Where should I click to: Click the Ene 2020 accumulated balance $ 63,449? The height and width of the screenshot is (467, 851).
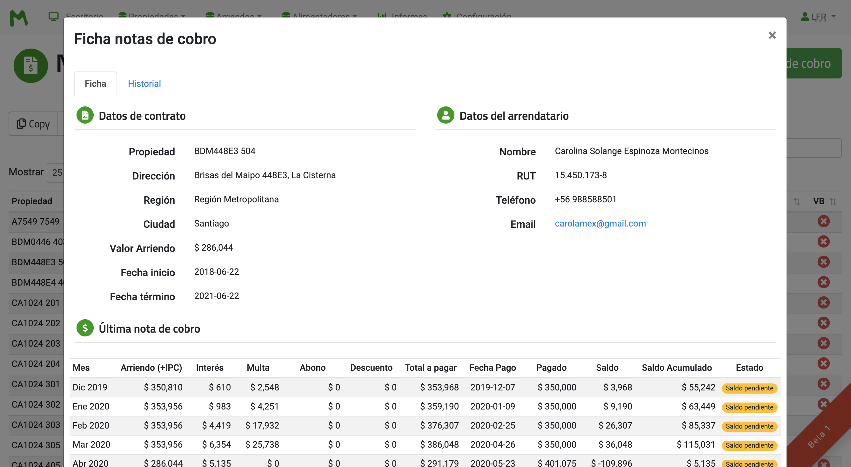click(x=698, y=406)
